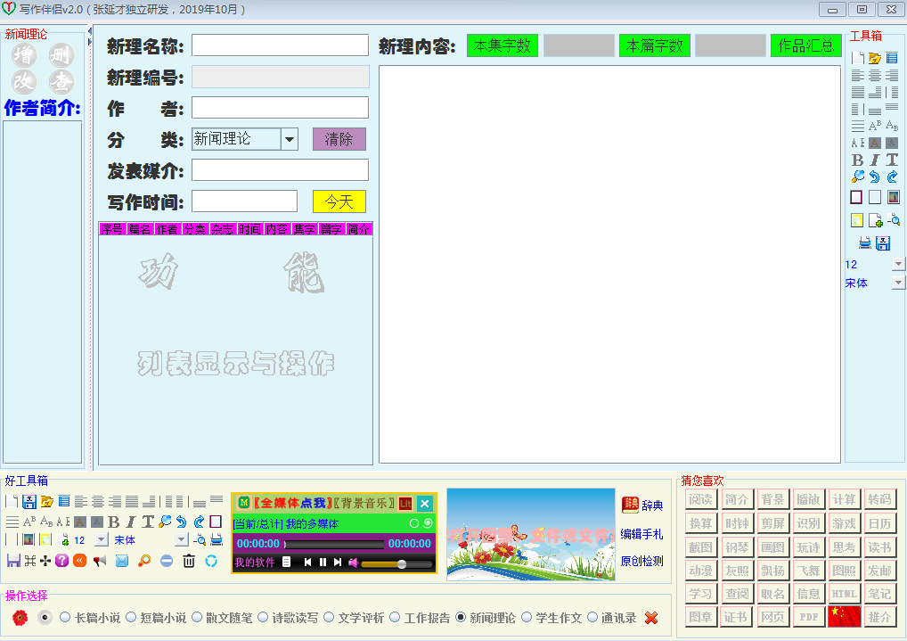Screen dimensions: 907x641
Task: Click the 清除 clear button
Action: click(x=339, y=139)
